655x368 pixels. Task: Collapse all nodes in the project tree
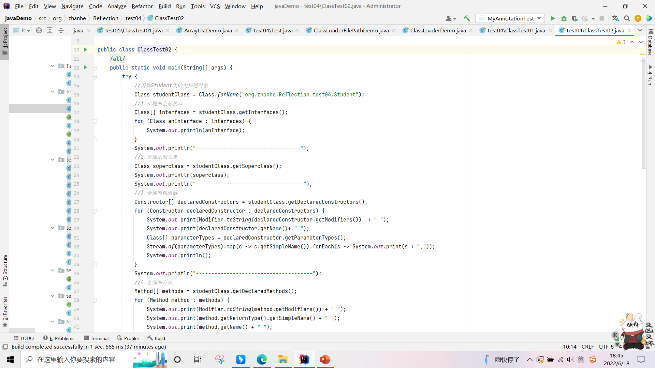click(x=61, y=30)
